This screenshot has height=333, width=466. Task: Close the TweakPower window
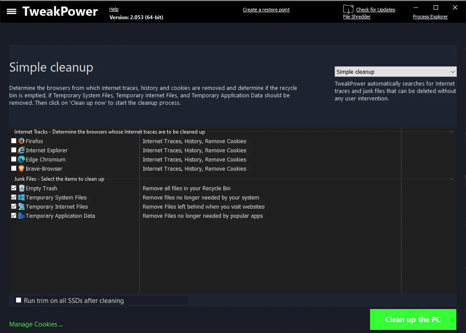[455, 7]
